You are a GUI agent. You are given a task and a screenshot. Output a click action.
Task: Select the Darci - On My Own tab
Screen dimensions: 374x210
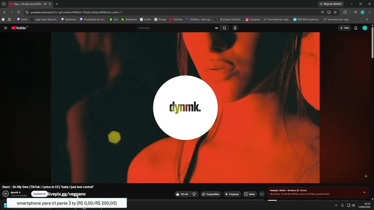click(x=30, y=4)
